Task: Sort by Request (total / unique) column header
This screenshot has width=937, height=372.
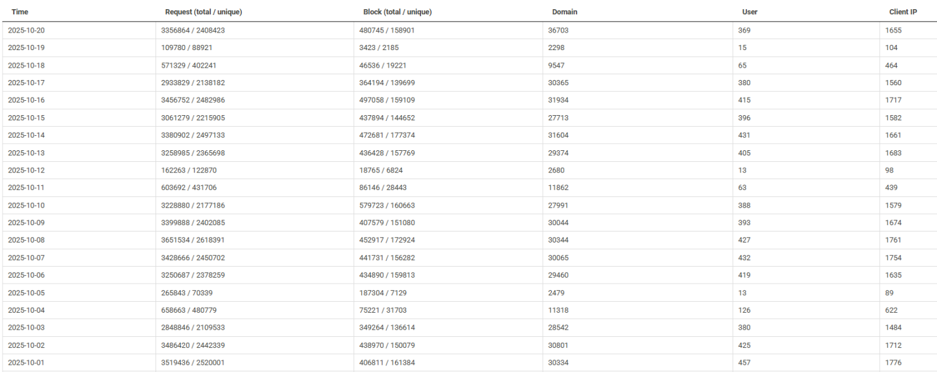Action: point(204,12)
